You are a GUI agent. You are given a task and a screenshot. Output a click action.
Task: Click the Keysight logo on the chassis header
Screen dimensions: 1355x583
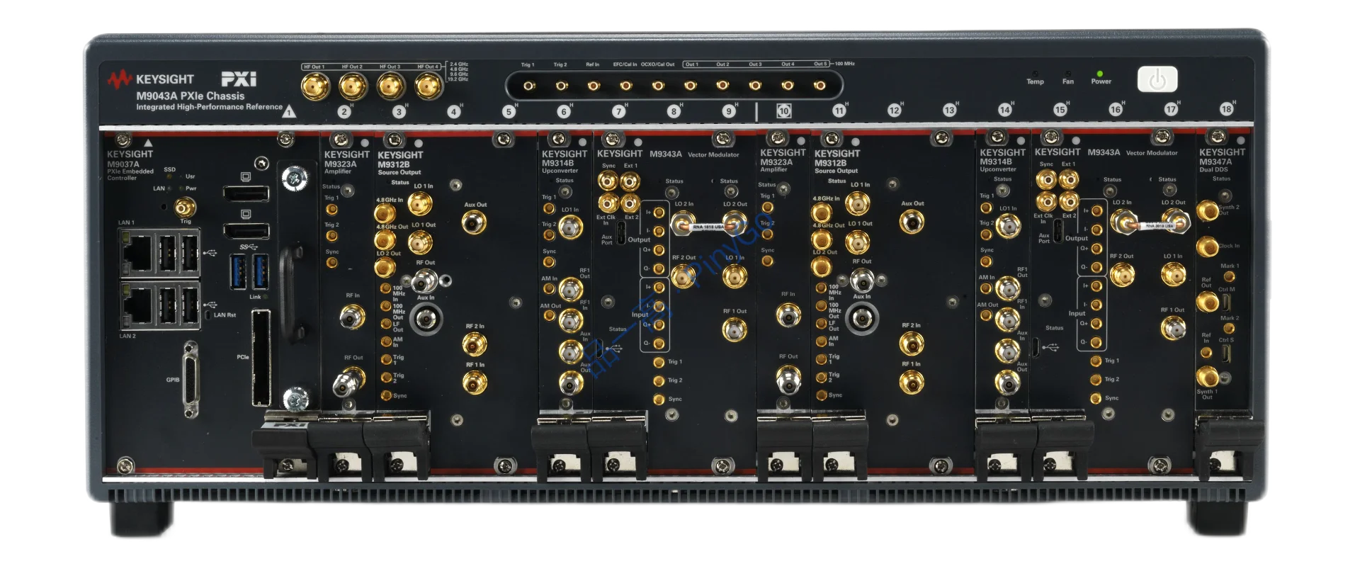150,79
